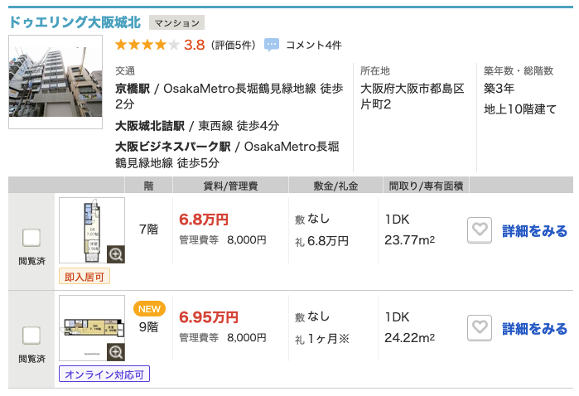Click the 賃料/管理費 column header
The width and height of the screenshot is (579, 396).
click(229, 185)
